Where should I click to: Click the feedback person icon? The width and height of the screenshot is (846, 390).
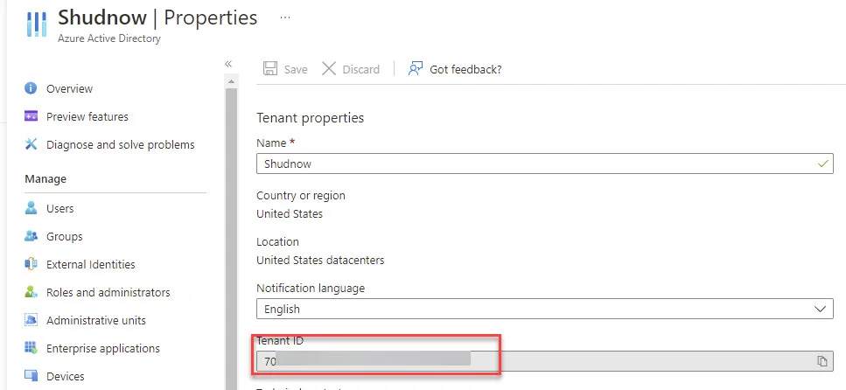415,68
